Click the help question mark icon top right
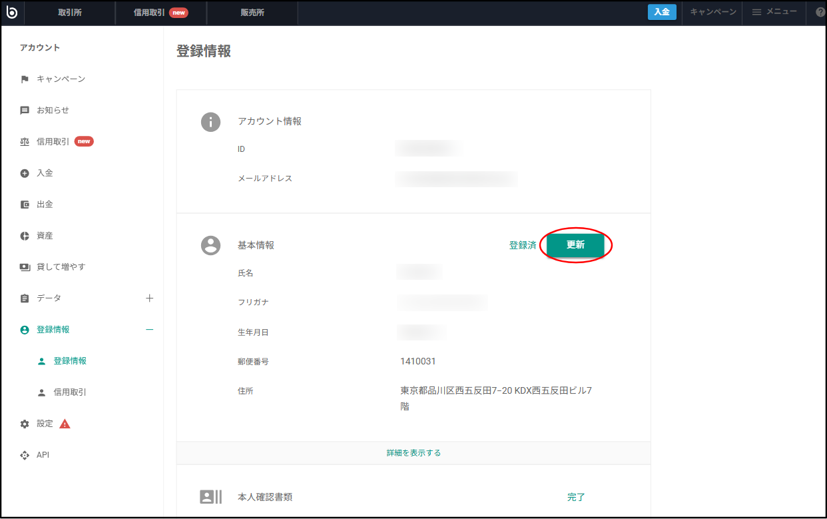827x519 pixels. tap(819, 12)
